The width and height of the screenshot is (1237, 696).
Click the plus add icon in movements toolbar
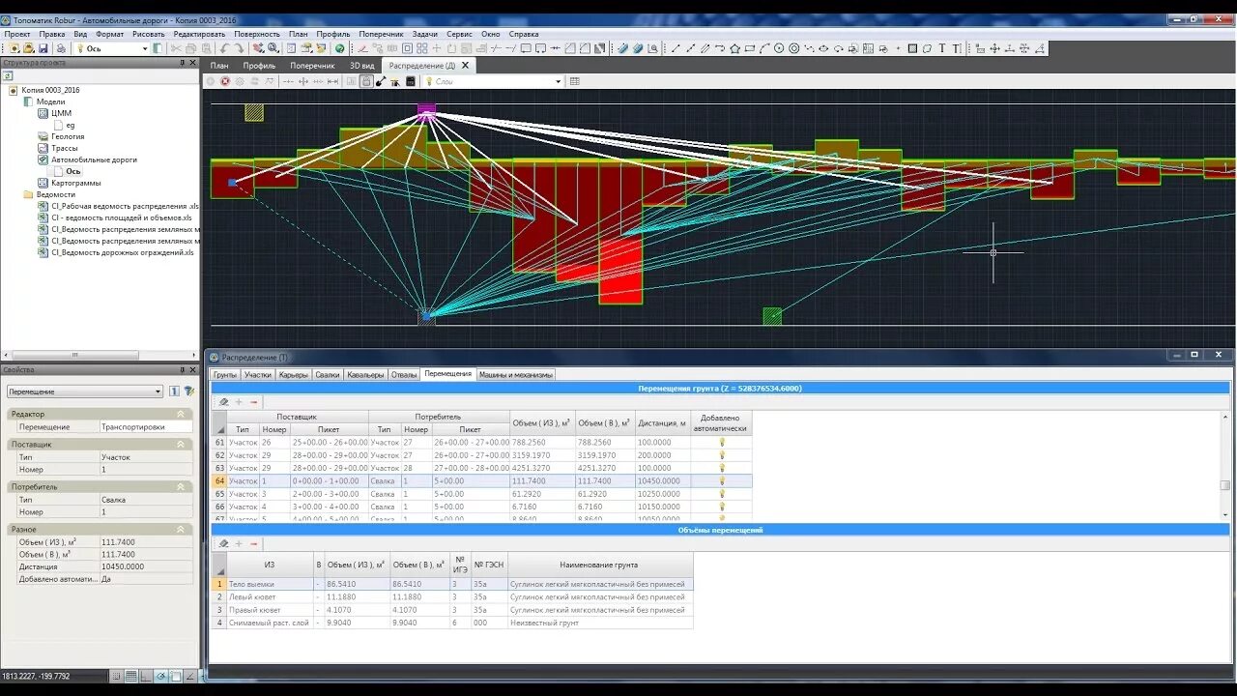239,401
